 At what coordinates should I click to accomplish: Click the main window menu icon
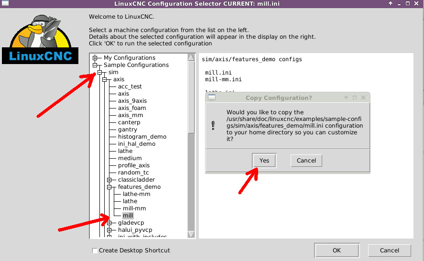pyautogui.click(x=5, y=3)
